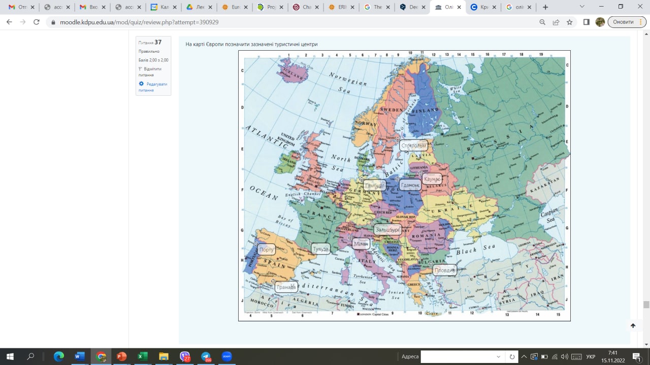Image resolution: width=650 pixels, height=365 pixels.
Task: Switch the УКР keyboard language indicator
Action: [591, 356]
